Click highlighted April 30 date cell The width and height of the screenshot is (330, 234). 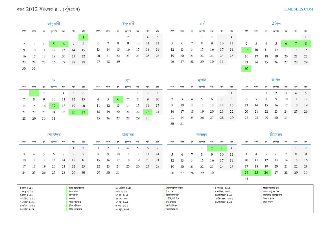coord(246,68)
